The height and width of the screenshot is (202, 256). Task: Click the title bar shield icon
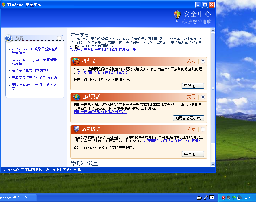point(3,5)
